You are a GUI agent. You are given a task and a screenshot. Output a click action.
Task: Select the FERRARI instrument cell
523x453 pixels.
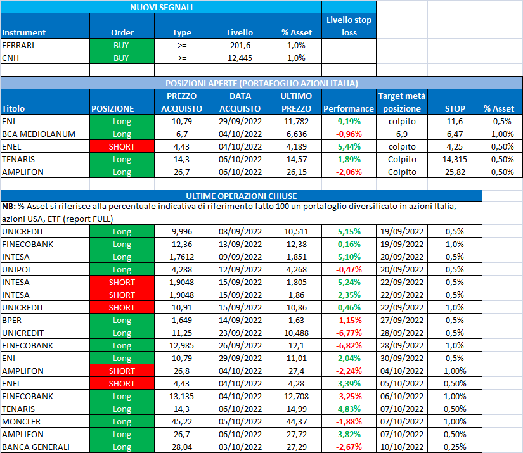45,45
